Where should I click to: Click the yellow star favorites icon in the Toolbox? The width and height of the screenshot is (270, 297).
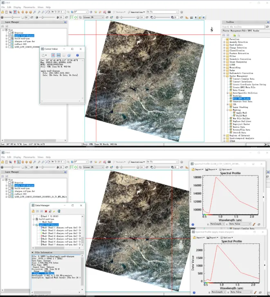[x=234, y=36]
